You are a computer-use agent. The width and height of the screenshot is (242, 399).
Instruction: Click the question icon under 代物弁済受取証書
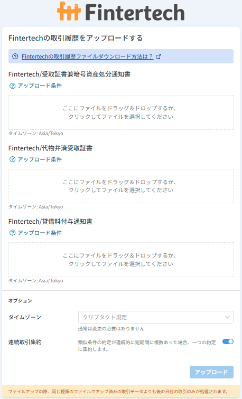[x=13, y=159]
